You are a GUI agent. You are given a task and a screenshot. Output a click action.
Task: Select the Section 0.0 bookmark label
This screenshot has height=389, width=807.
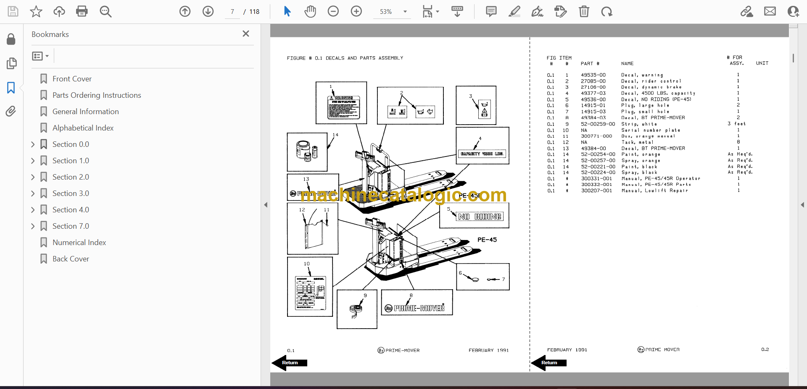click(x=71, y=144)
